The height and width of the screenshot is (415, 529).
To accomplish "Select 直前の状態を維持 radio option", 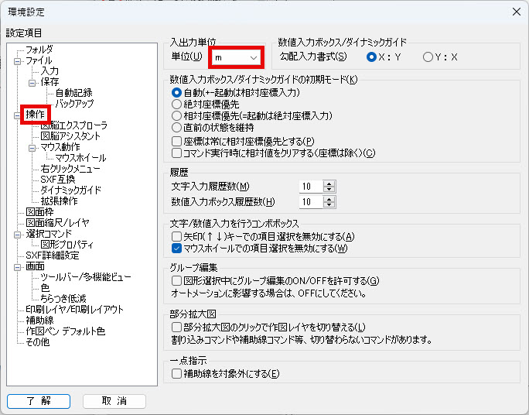I will [176, 127].
